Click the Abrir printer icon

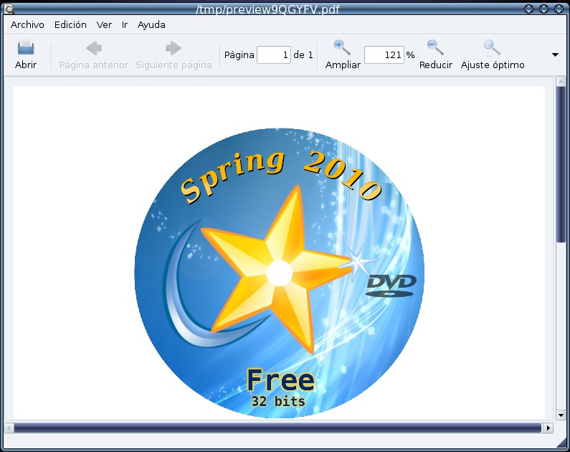(26, 48)
